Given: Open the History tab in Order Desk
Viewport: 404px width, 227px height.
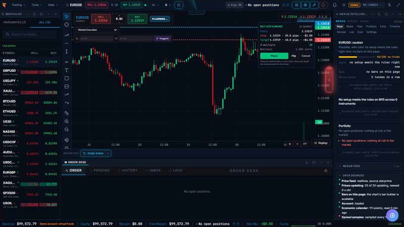Looking at the screenshot, I should [x=128, y=171].
